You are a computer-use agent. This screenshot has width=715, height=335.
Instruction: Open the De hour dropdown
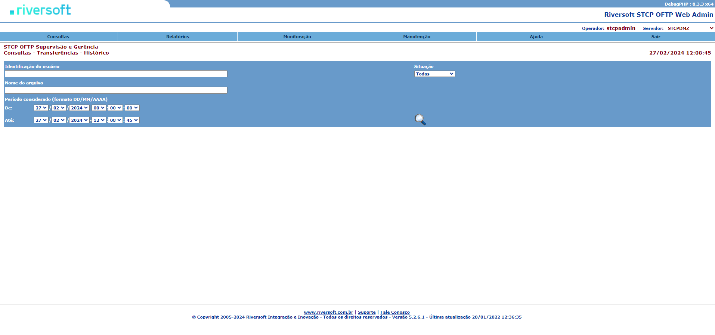click(x=99, y=108)
